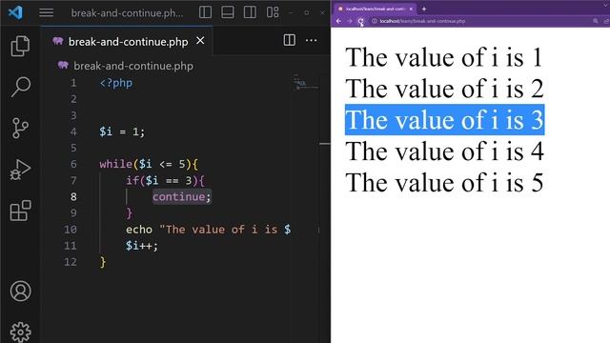610x343 pixels.
Task: Click the $i++; line of code
Action: pos(142,246)
